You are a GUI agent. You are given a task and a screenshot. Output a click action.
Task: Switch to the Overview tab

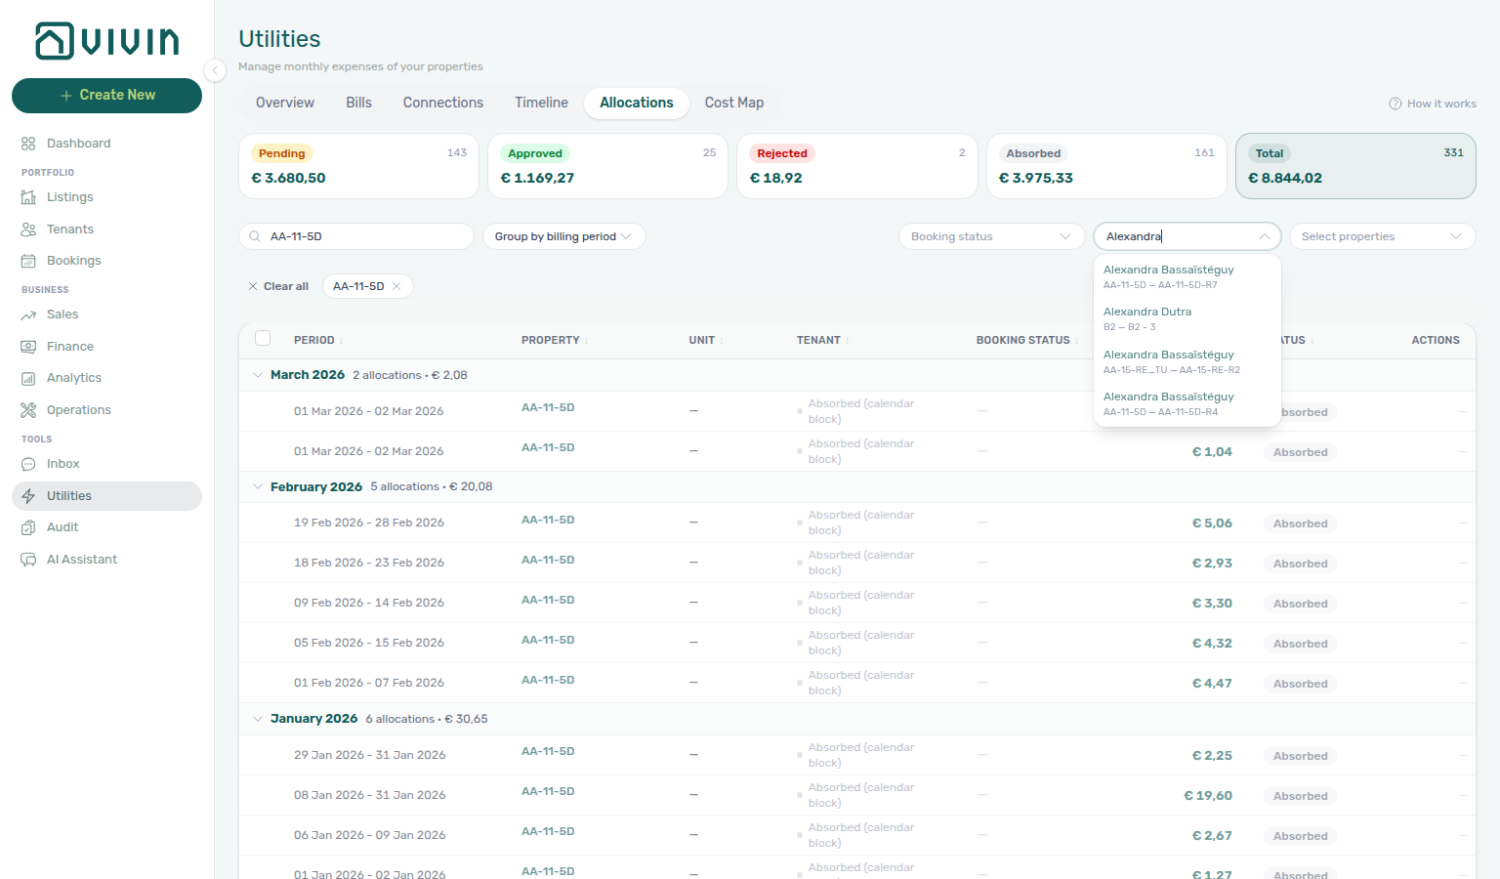click(285, 103)
